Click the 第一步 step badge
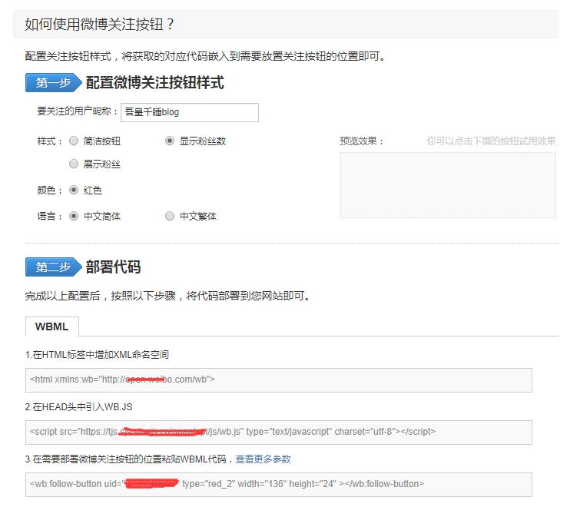 coord(52,83)
